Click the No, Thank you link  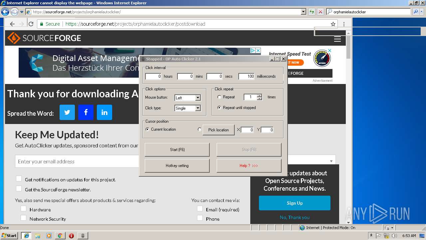click(295, 217)
